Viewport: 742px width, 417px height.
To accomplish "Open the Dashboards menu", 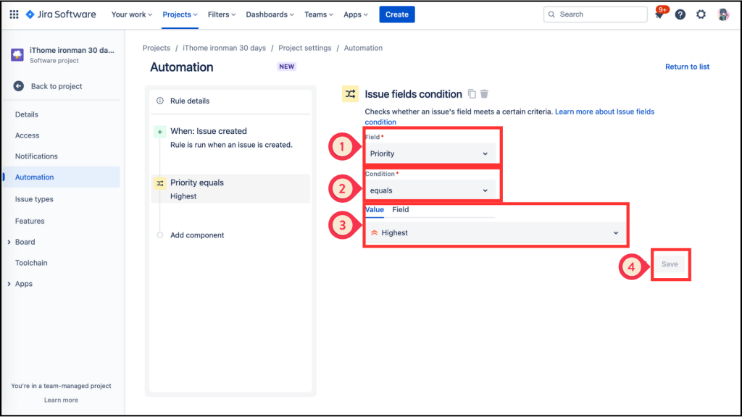I will pos(270,14).
